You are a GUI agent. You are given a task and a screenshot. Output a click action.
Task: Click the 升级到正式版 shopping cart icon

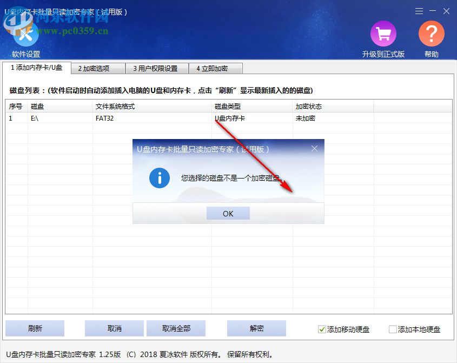(383, 34)
